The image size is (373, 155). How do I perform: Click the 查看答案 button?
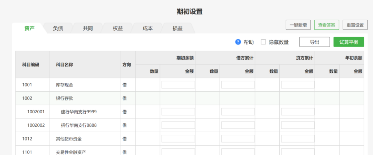(x=327, y=25)
